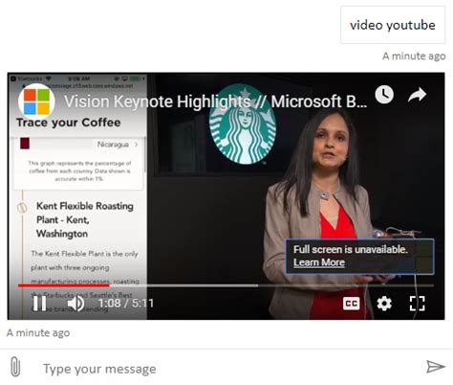Click the send message arrow icon

click(436, 367)
